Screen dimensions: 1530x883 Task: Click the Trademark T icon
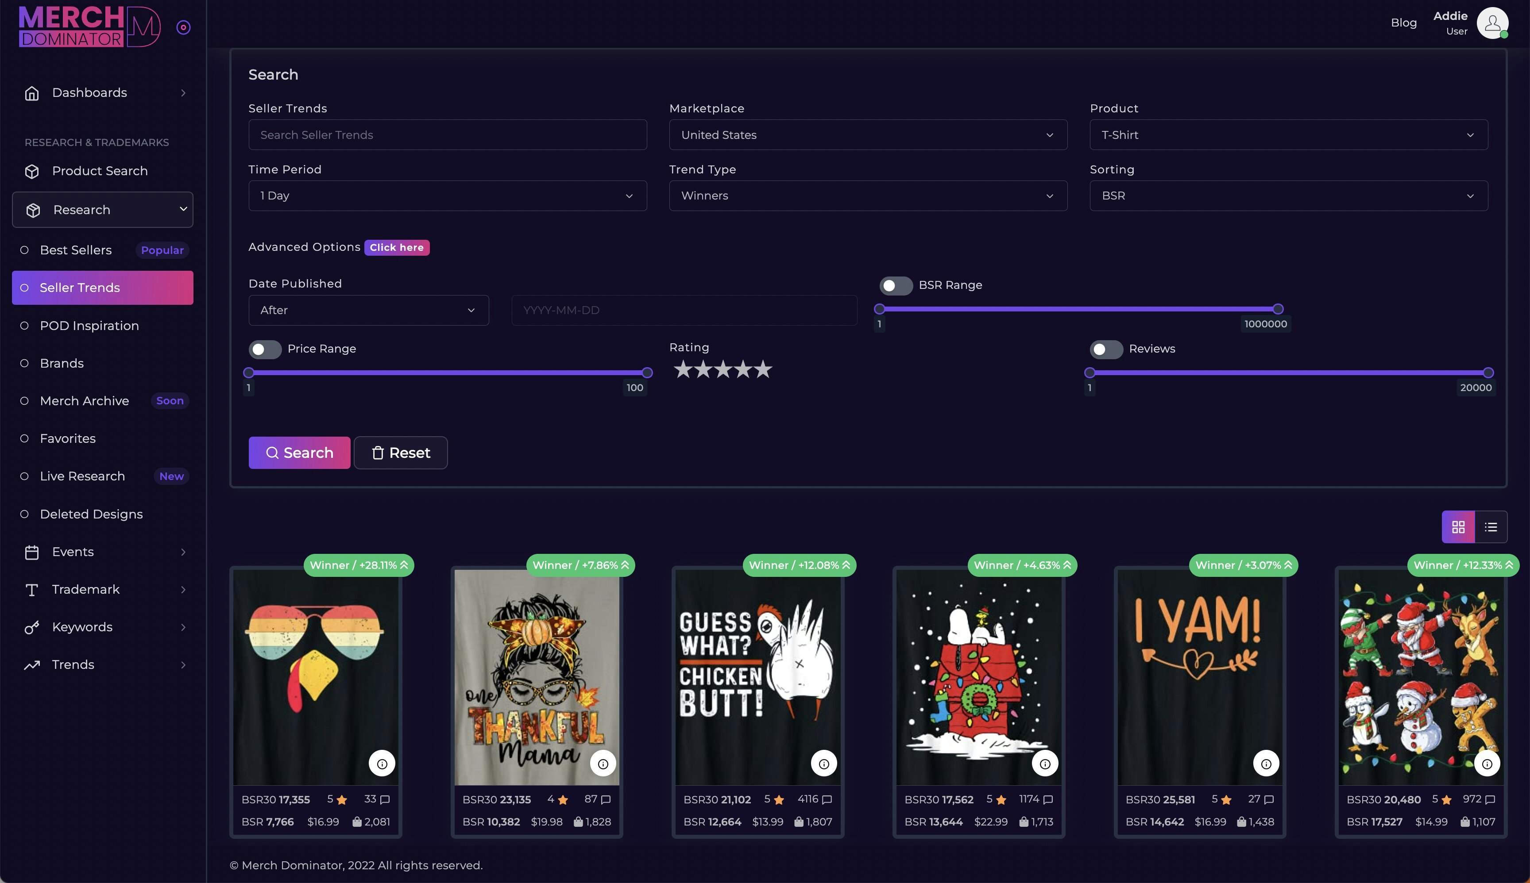coord(31,589)
